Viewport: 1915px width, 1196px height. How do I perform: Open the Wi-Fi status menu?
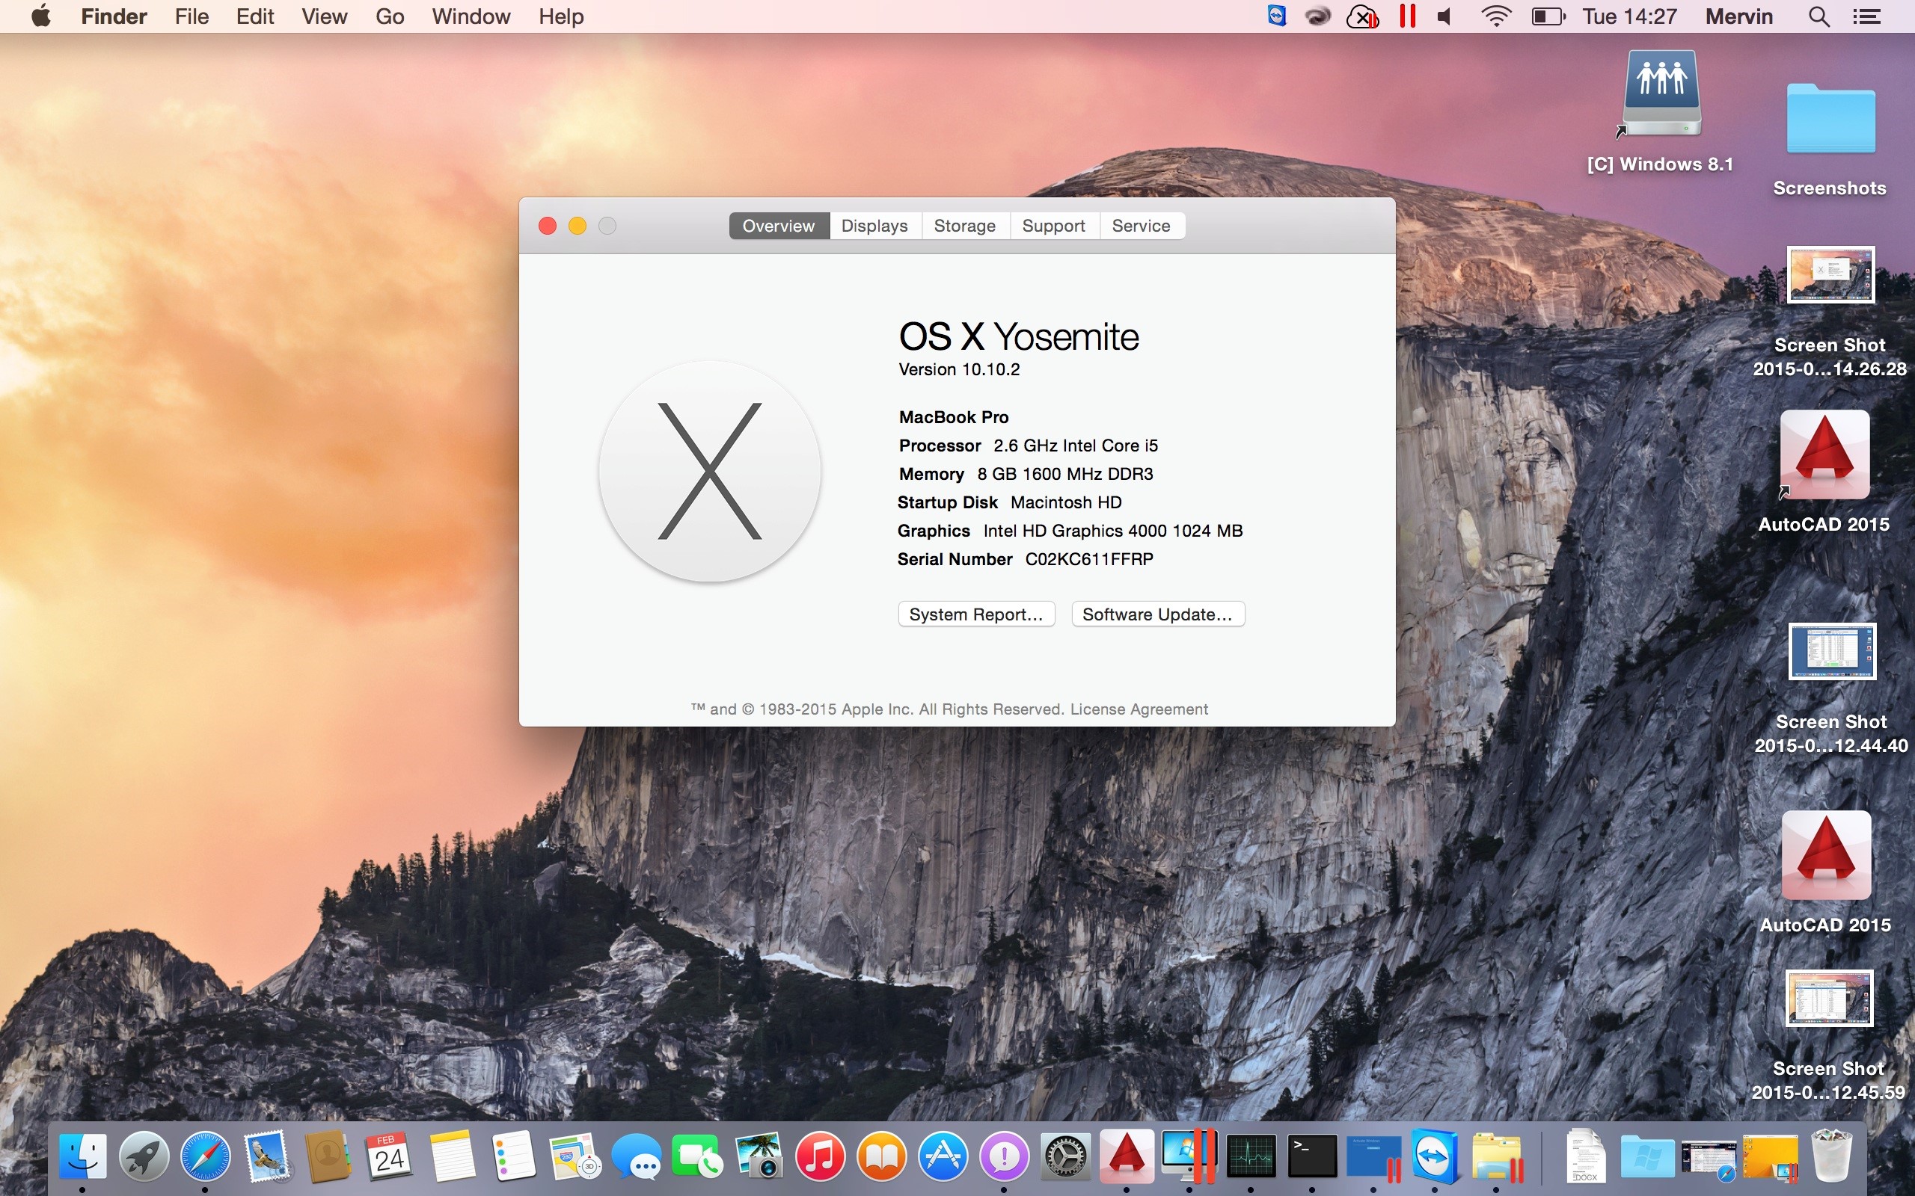pyautogui.click(x=1495, y=16)
